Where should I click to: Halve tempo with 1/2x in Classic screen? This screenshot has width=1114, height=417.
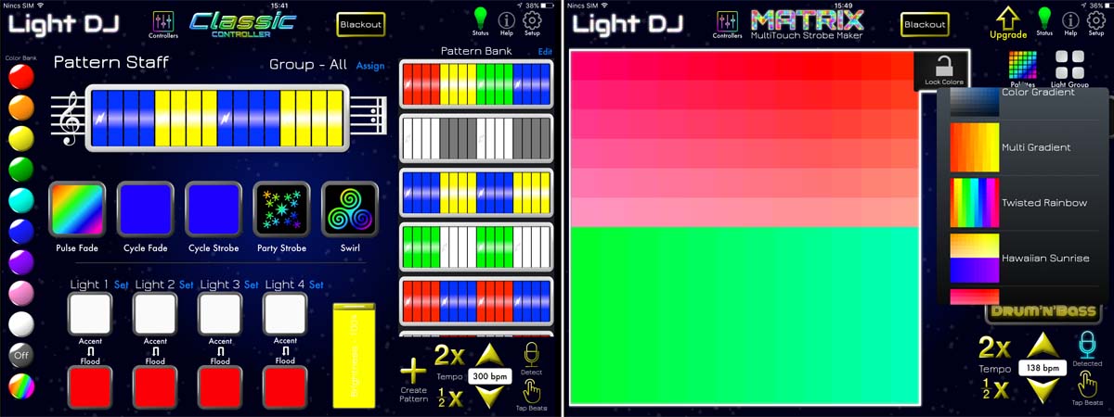pyautogui.click(x=449, y=398)
